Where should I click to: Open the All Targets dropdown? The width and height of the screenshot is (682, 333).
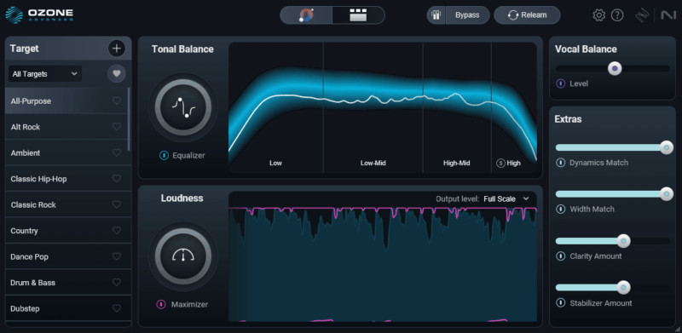(x=45, y=74)
